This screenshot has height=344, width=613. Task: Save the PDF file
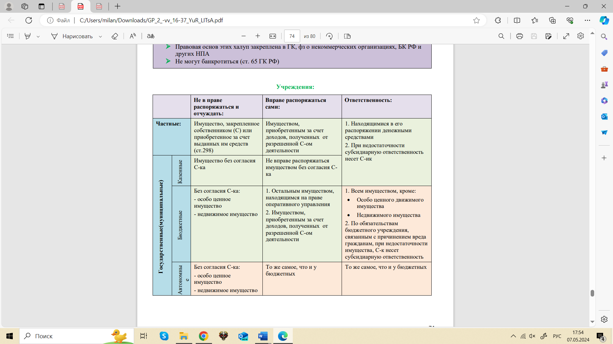[x=534, y=36]
